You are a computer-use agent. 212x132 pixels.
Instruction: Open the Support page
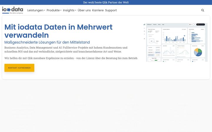point(111,10)
